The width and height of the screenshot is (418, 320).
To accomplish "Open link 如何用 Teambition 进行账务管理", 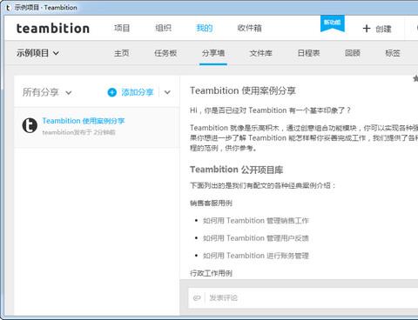I will [x=256, y=256].
